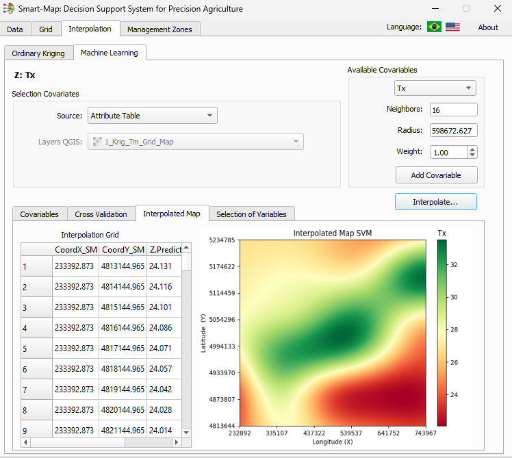The width and height of the screenshot is (512, 458).
Task: Click the Radius input field
Action: [453, 131]
